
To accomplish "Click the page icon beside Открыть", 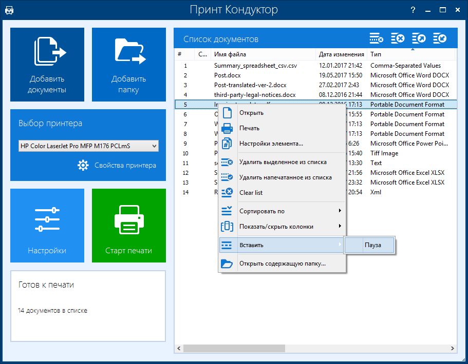I will click(228, 113).
